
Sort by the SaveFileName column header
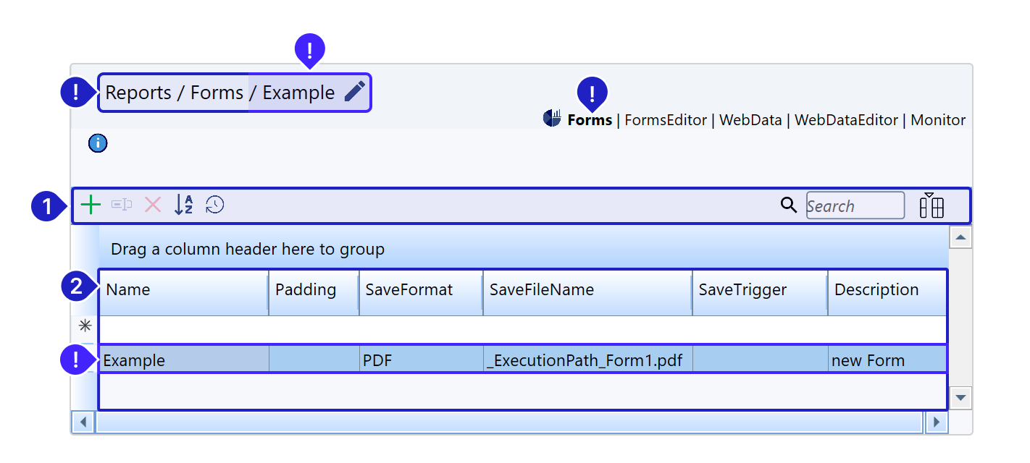pyautogui.click(x=587, y=293)
